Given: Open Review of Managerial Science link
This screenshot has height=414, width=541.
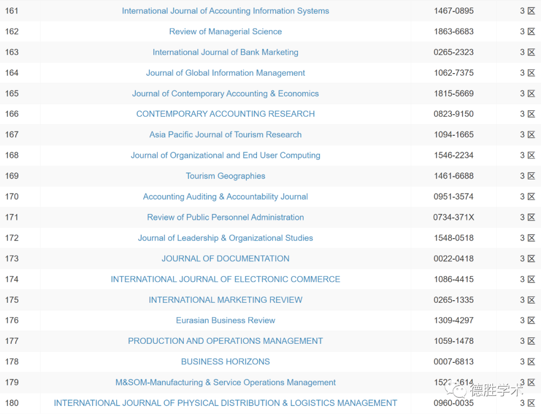Looking at the screenshot, I should [x=225, y=32].
